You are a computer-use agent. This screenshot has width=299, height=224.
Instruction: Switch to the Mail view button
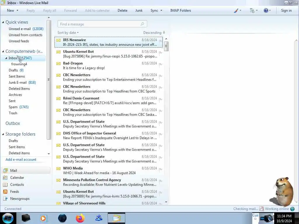[26, 171]
